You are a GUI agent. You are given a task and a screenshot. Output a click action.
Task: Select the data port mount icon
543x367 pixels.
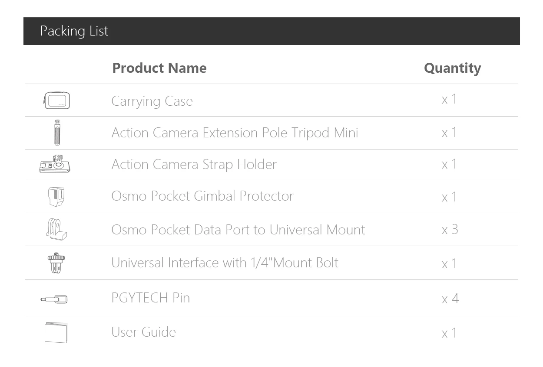coord(56,229)
